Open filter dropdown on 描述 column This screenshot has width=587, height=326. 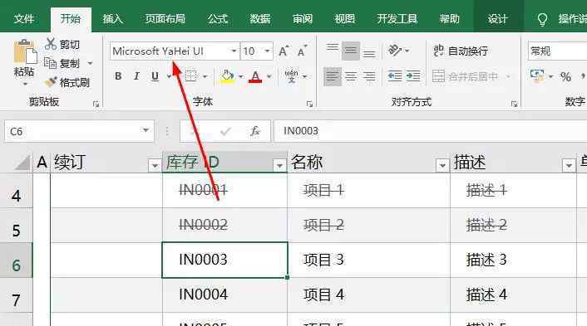pyautogui.click(x=569, y=165)
